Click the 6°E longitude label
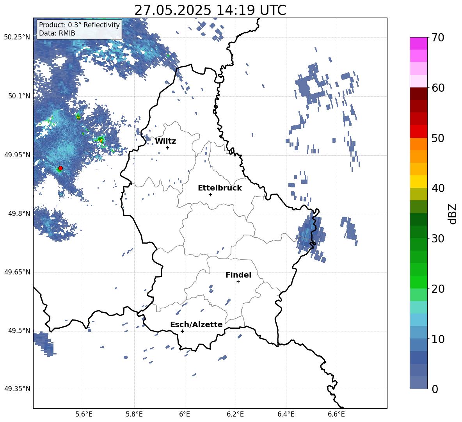The width and height of the screenshot is (462, 422). coord(185,415)
